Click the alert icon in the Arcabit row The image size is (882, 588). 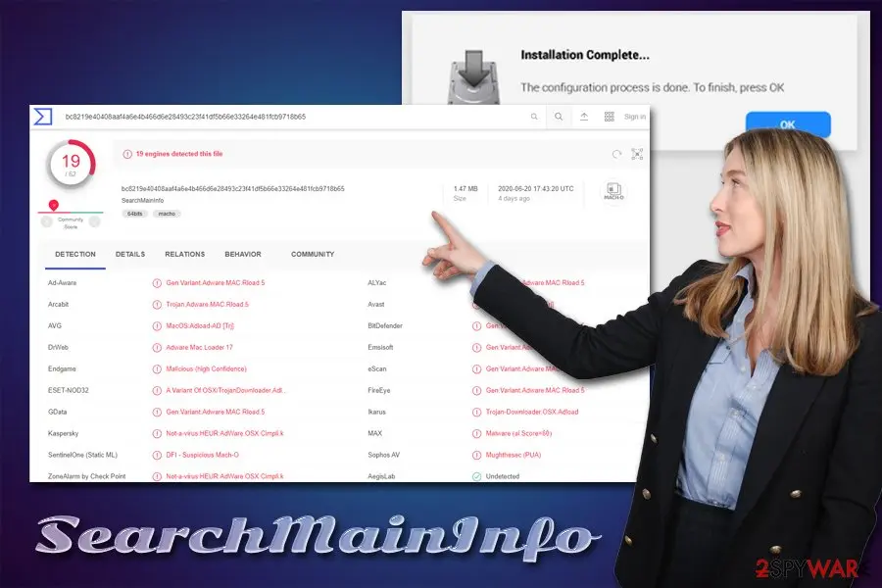pyautogui.click(x=157, y=305)
